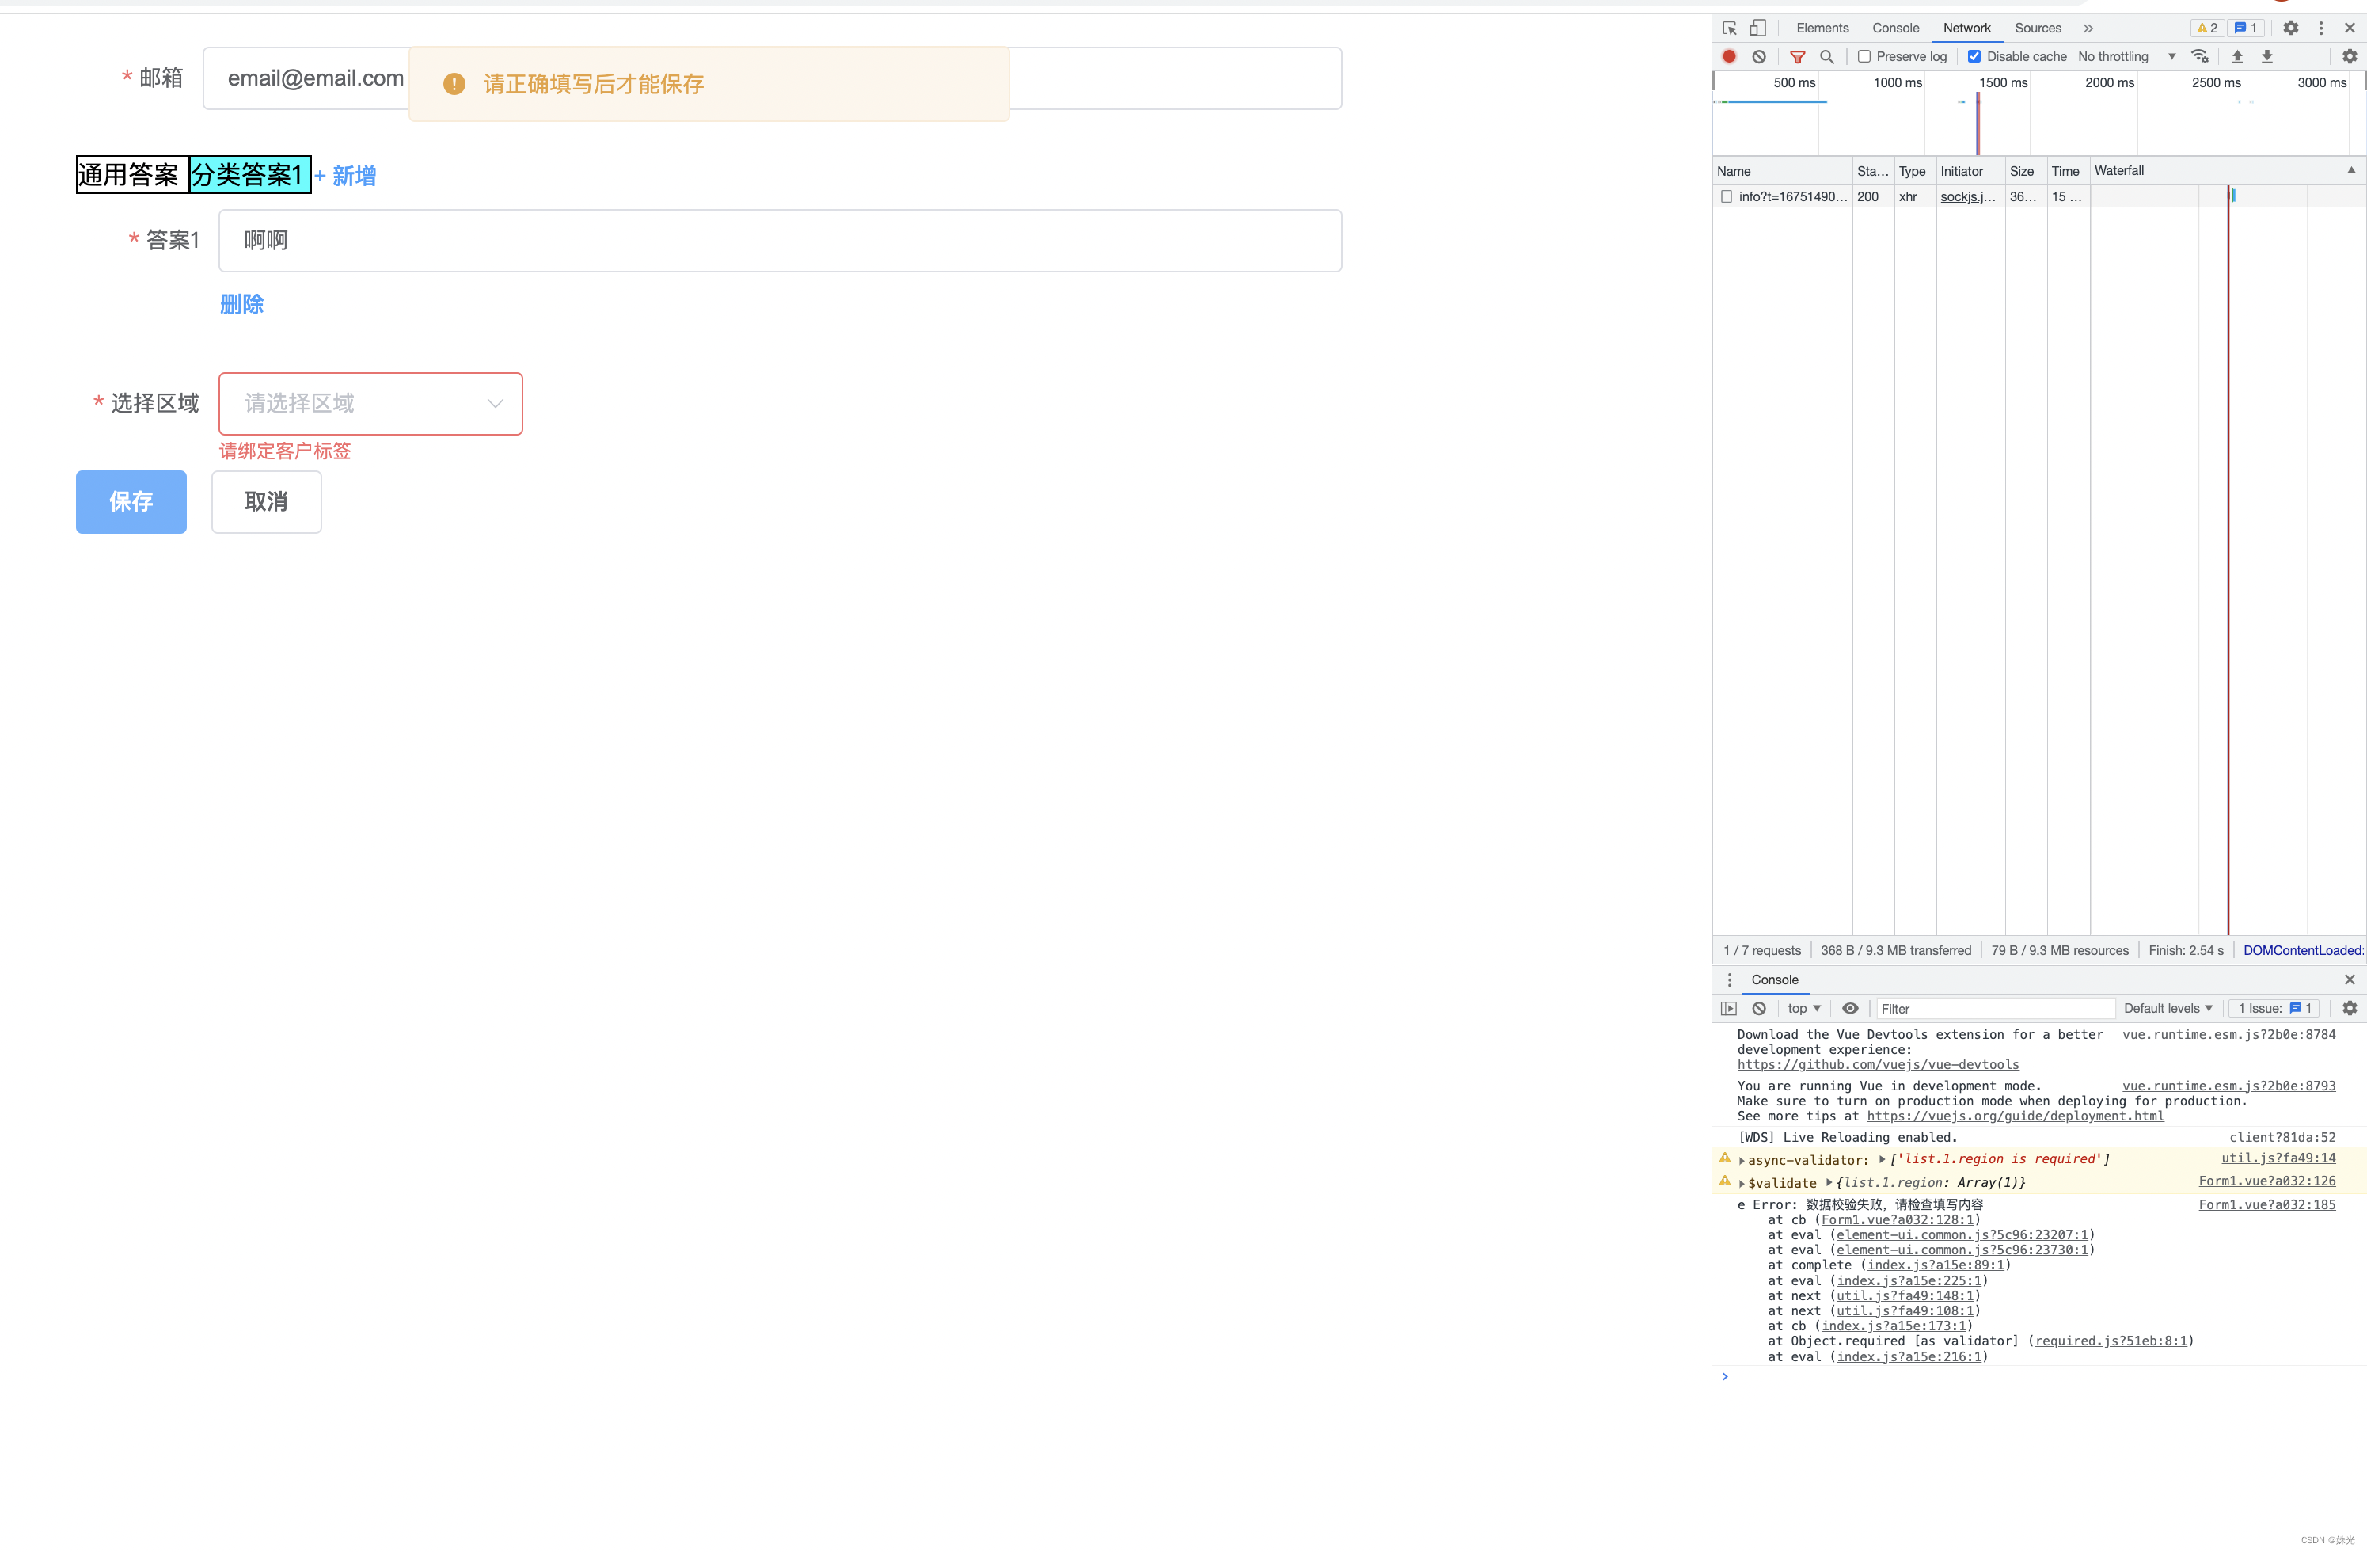Stop recording the network log
This screenshot has width=2367, height=1552.
click(1730, 57)
